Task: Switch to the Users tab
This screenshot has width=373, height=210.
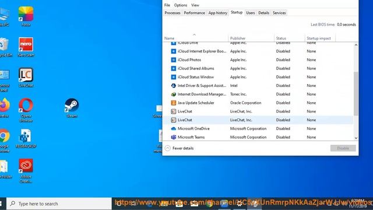Action: (x=250, y=13)
